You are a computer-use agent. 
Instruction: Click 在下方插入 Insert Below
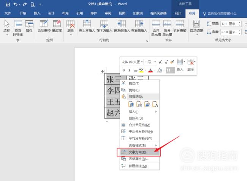(104, 26)
